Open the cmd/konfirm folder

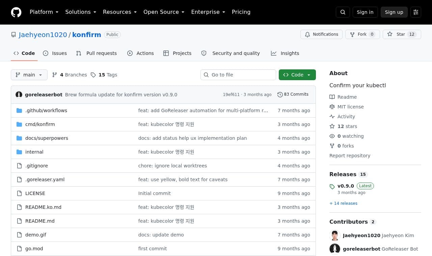[40, 124]
